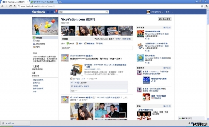Switch to the second browser tab

(x=44, y=2)
